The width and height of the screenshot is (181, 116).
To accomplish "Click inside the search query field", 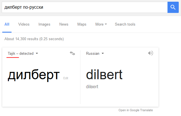I will [85, 7].
